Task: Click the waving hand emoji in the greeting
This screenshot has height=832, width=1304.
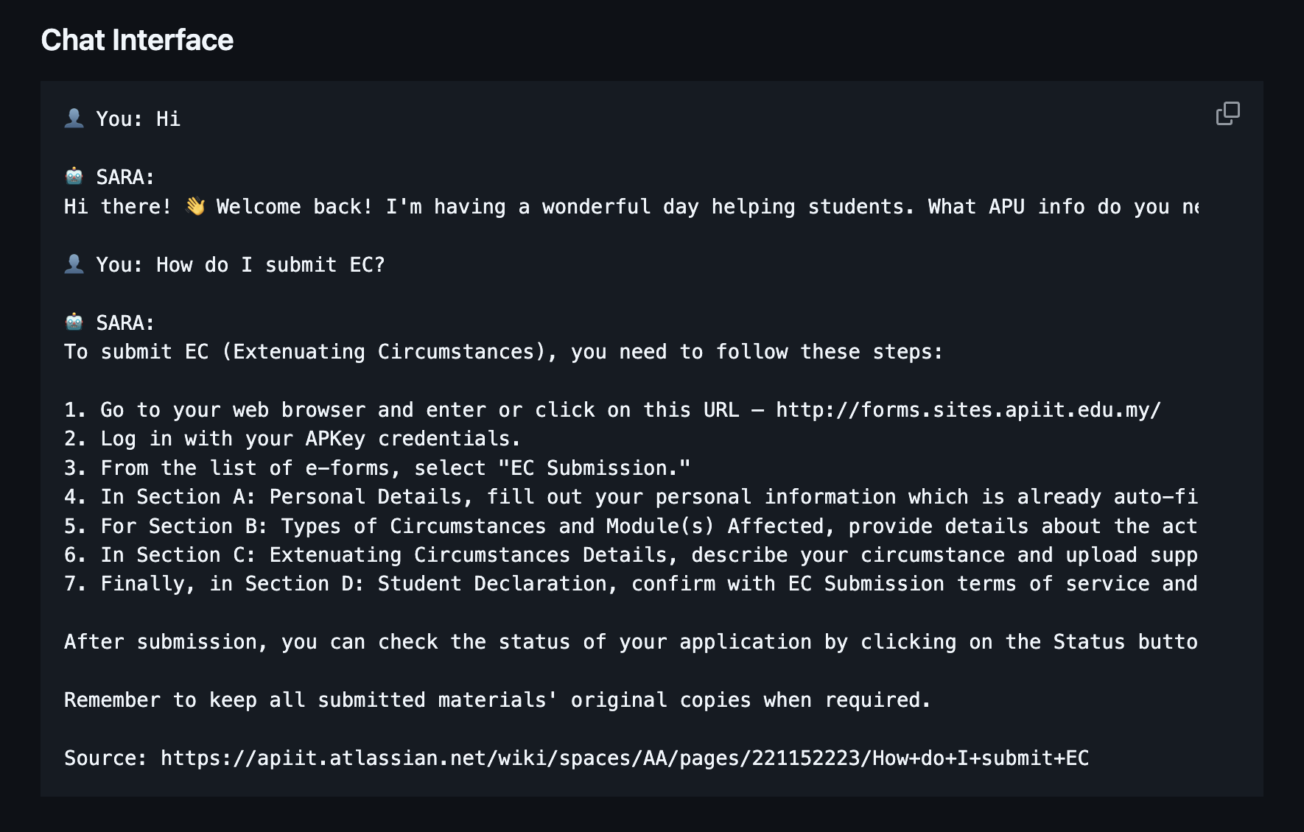Action: pyautogui.click(x=195, y=206)
